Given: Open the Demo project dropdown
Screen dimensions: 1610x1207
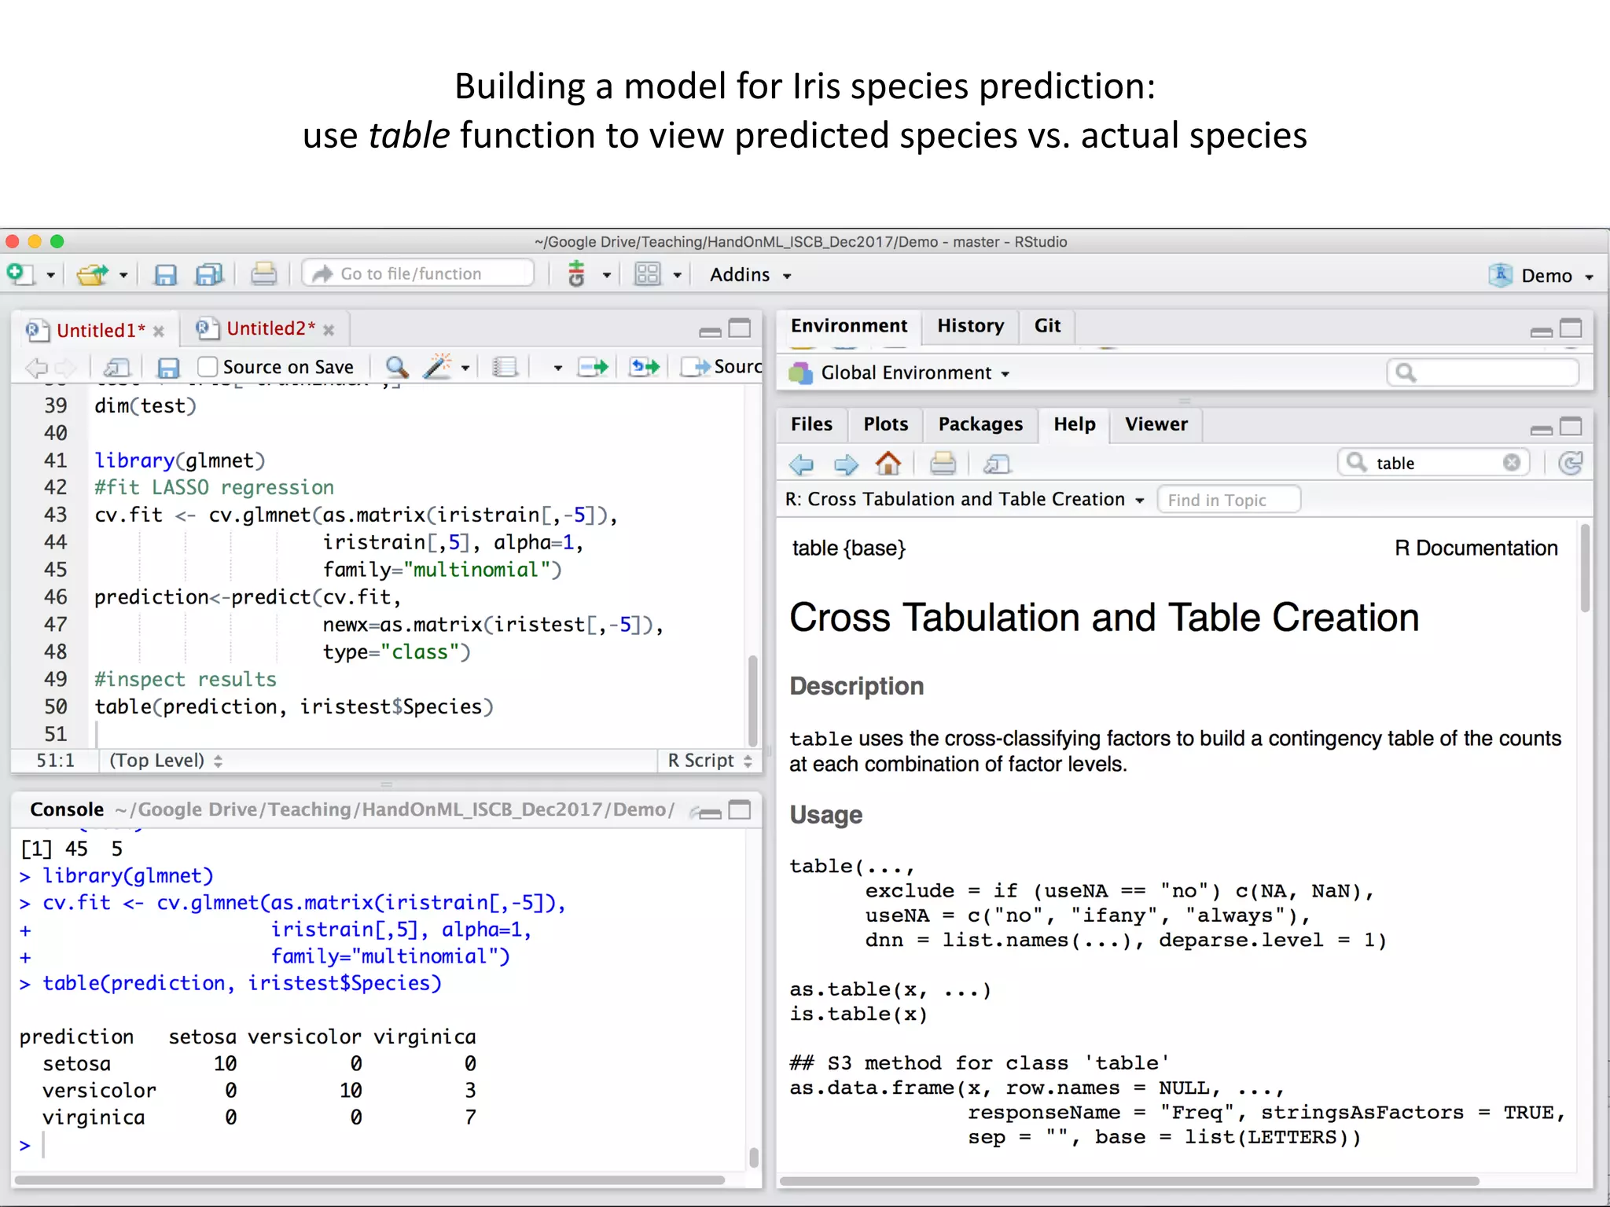Looking at the screenshot, I should click(1541, 275).
